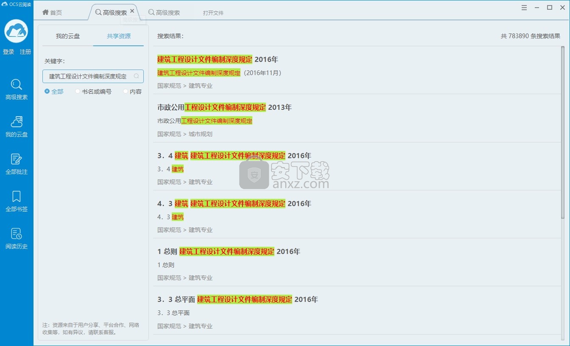Image resolution: width=570 pixels, height=346 pixels.
Task: Select 共享资源 panel tab
Action: 119,36
